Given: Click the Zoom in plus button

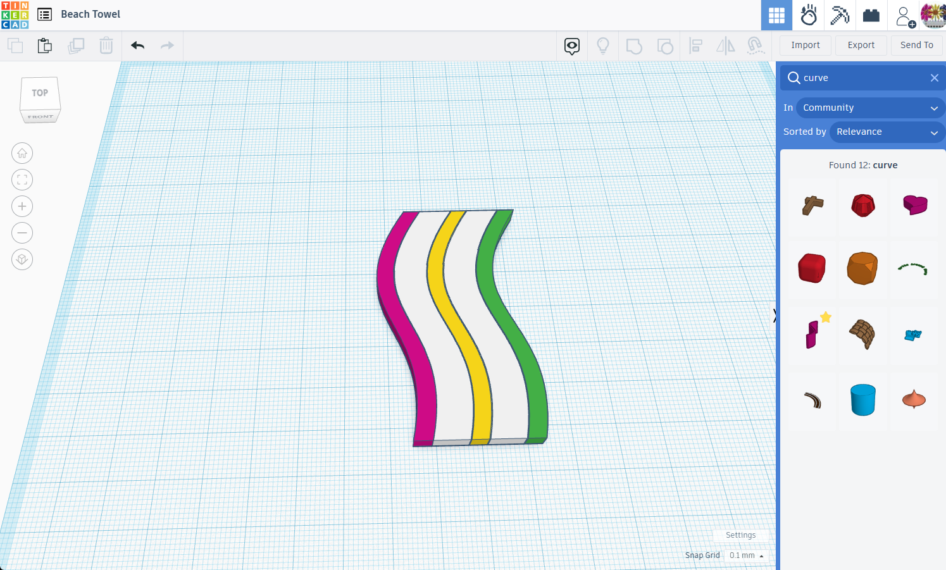Looking at the screenshot, I should pos(22,206).
